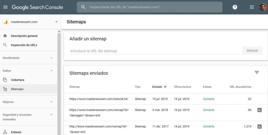This screenshot has width=268, height=135.
Task: Collapse the Índice section
Action: coord(51,70)
